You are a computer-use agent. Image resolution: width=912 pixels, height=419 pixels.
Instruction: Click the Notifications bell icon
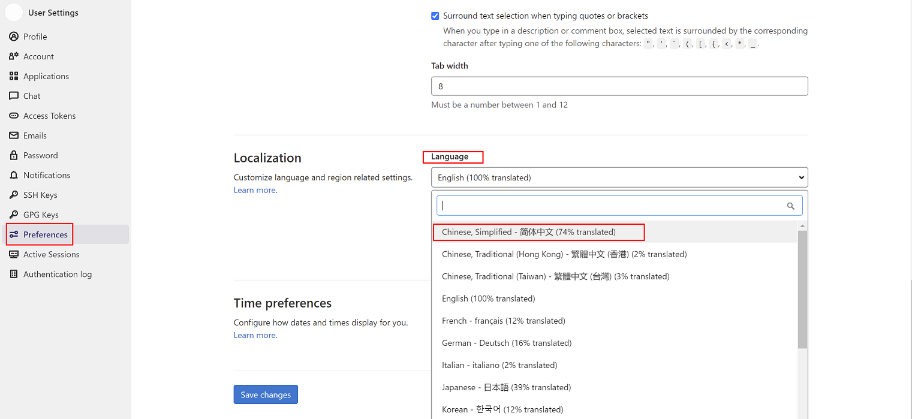[x=14, y=175]
